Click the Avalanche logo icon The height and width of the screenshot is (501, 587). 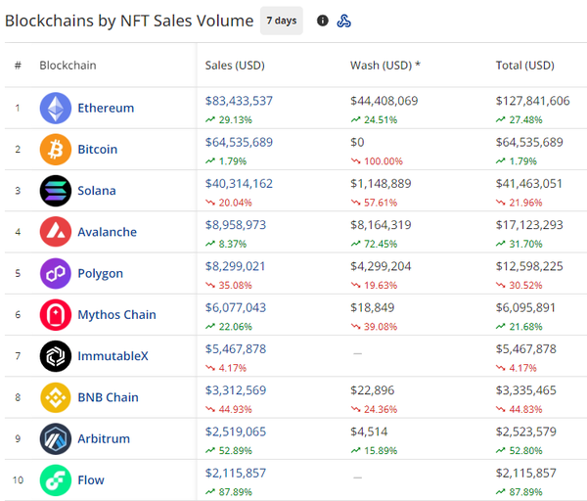click(x=55, y=232)
